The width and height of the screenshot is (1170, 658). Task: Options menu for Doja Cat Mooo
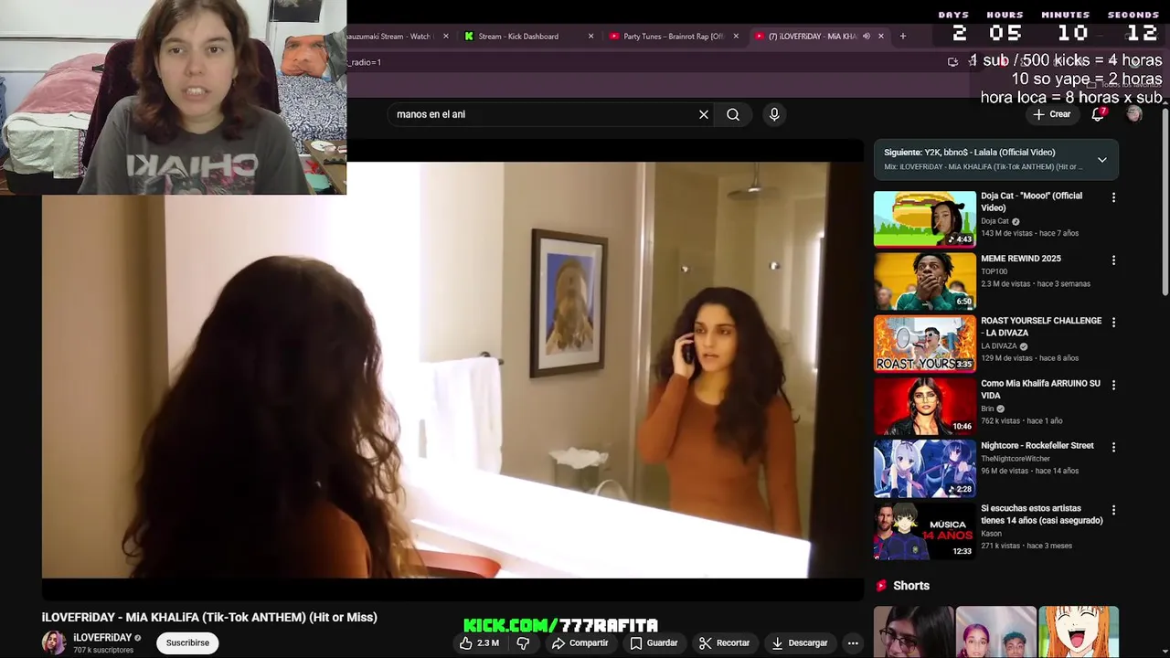pyautogui.click(x=1113, y=197)
